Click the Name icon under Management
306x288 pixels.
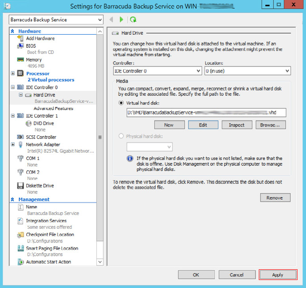(20, 207)
